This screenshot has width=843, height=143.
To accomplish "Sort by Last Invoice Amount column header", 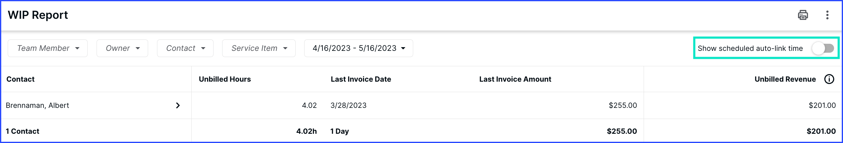I will [515, 79].
